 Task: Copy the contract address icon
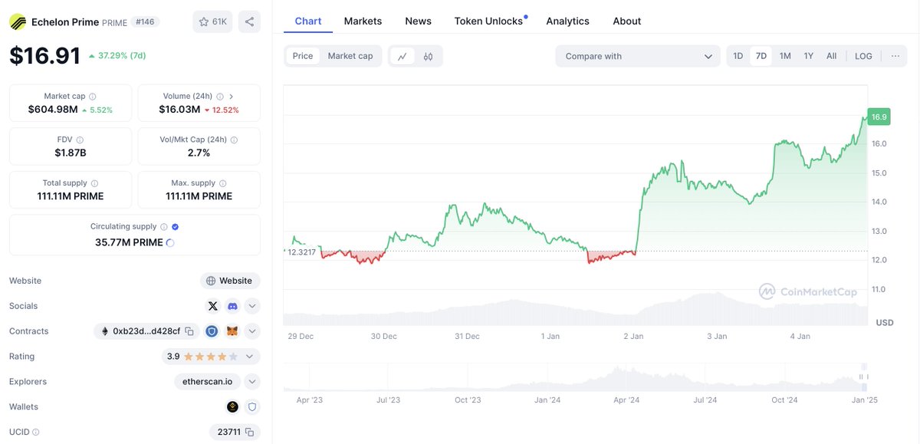[x=190, y=331]
